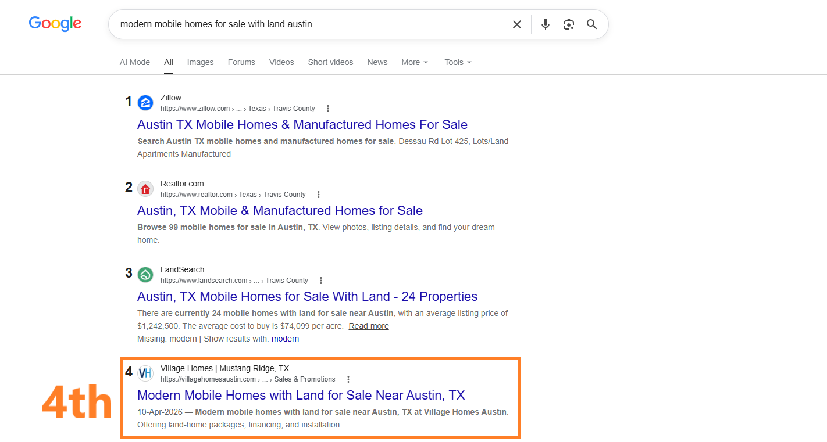The height and width of the screenshot is (442, 827).
Task: Click the zillow.com URL breadcrumb
Action: point(238,109)
